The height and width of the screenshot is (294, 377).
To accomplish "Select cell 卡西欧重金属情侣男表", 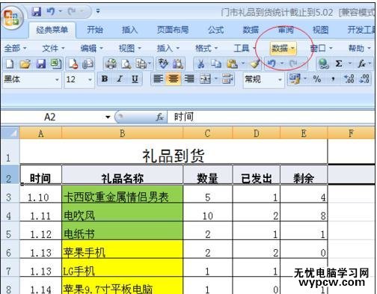I will [x=122, y=195].
